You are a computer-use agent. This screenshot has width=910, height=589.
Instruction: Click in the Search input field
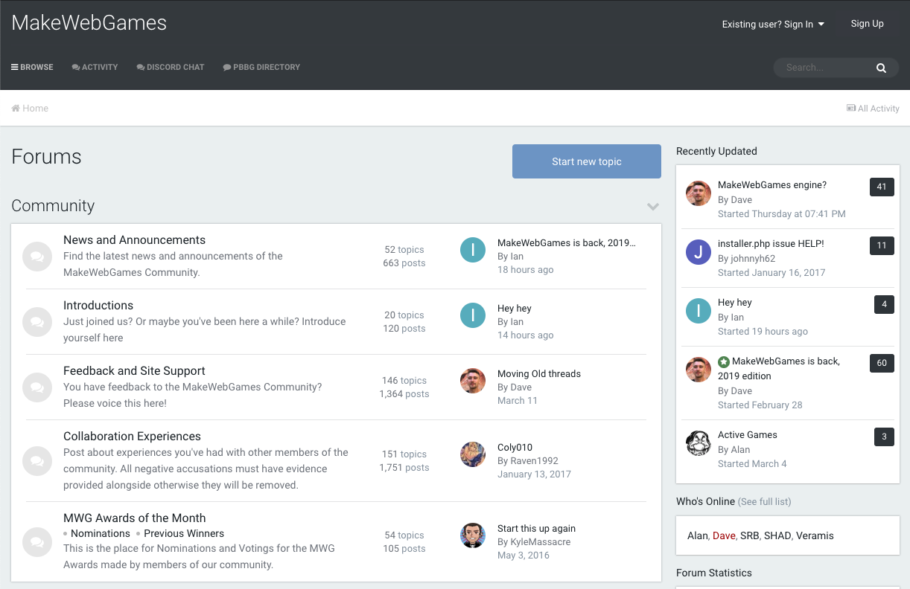click(x=825, y=68)
